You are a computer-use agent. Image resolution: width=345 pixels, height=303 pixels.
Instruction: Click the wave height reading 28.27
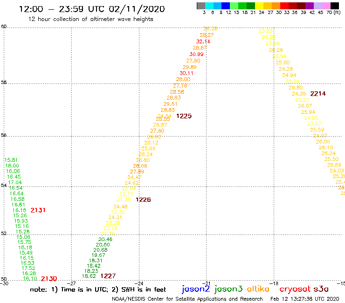pyautogui.click(x=207, y=35)
